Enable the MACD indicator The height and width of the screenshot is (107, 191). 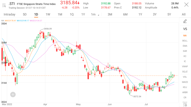tap(185, 82)
